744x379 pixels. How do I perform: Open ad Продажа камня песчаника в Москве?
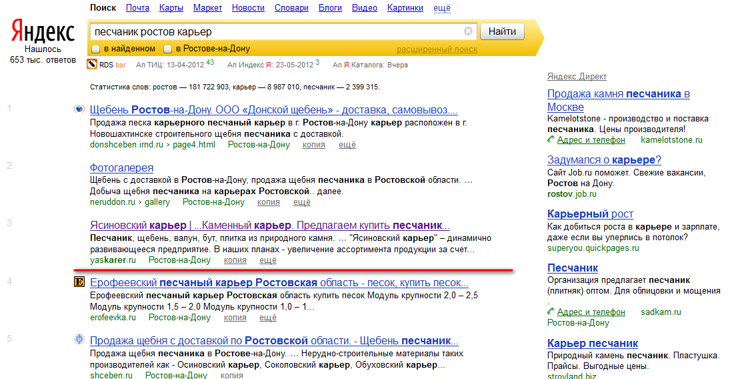tap(618, 100)
